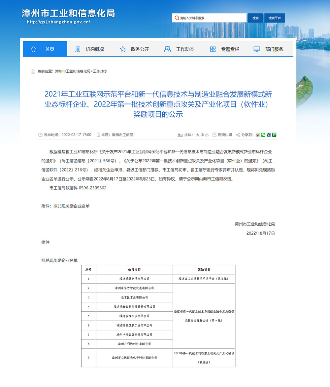Share the article to WeChat
Viewport: 330px width, 387px height.
[263, 135]
